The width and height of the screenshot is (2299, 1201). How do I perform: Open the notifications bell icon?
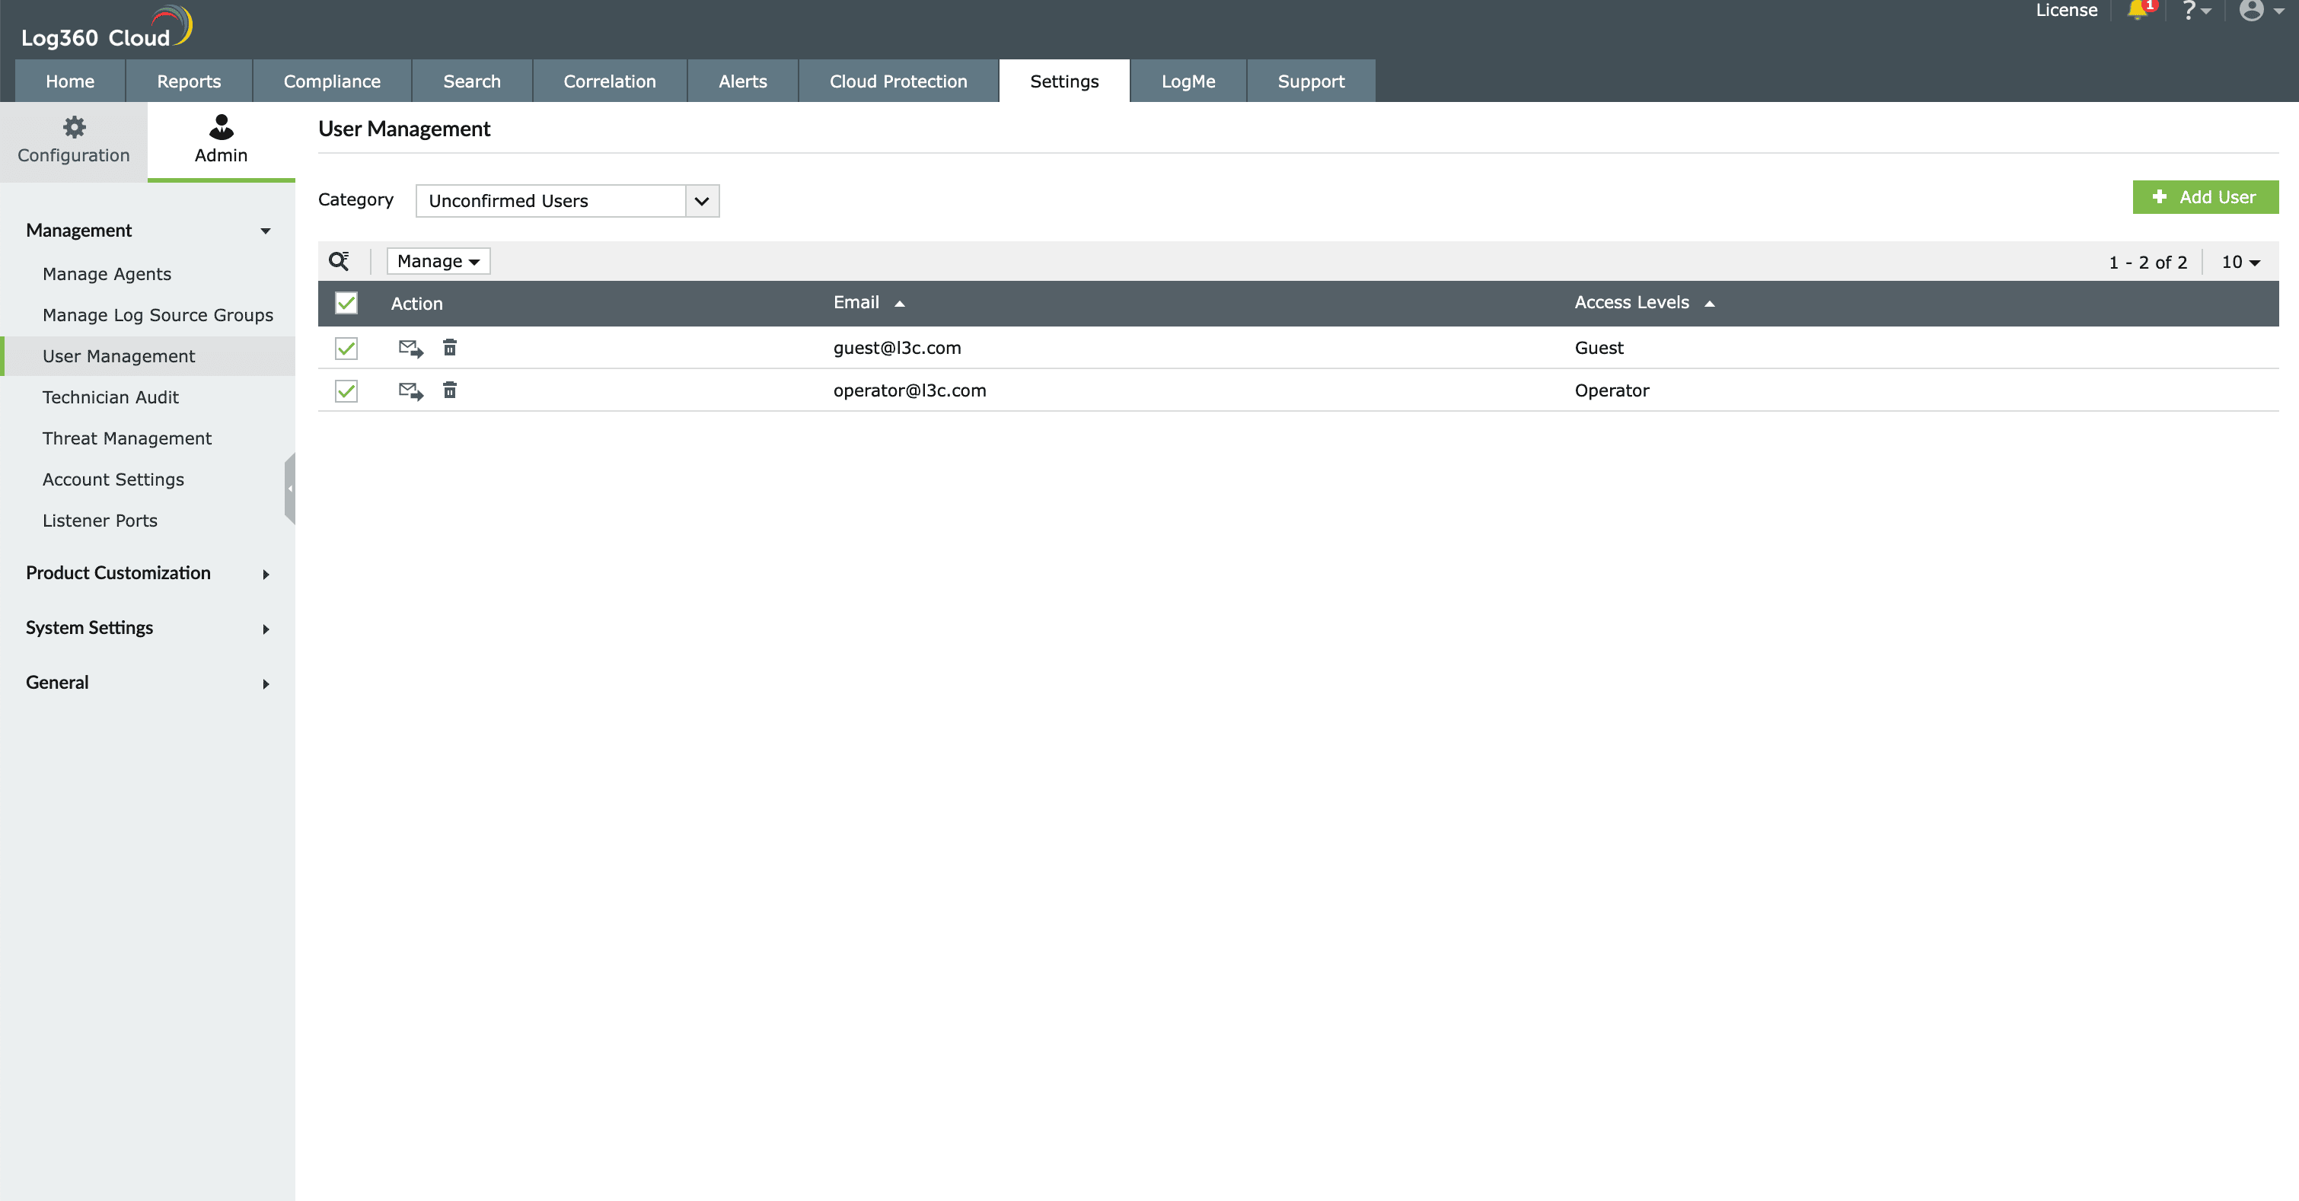(2138, 11)
